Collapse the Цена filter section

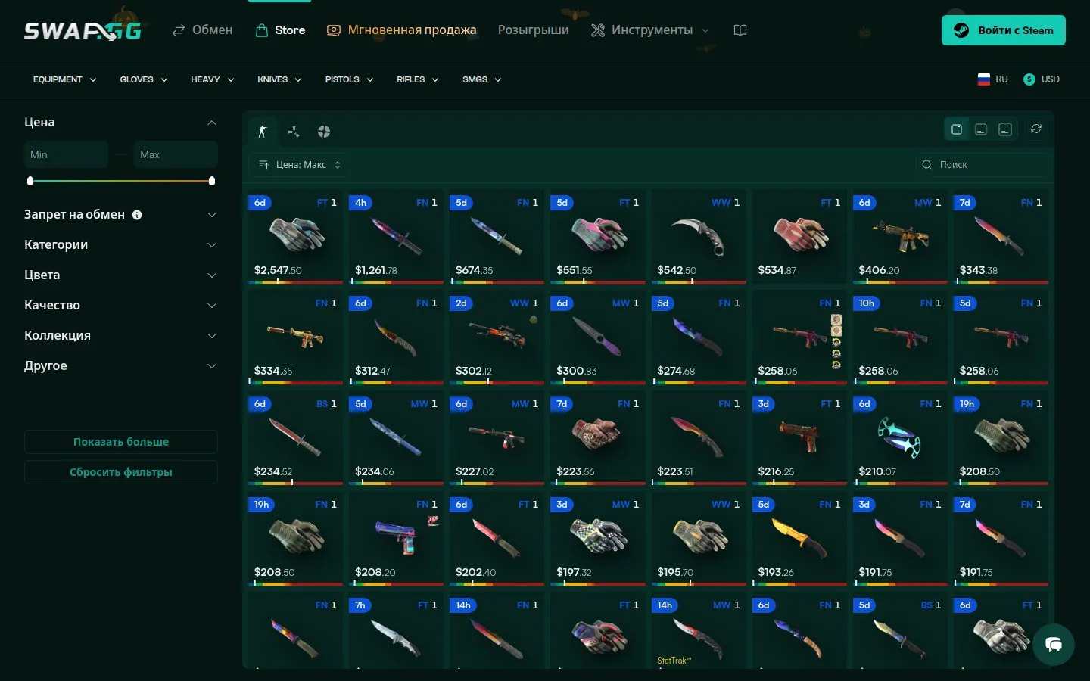coord(121,123)
